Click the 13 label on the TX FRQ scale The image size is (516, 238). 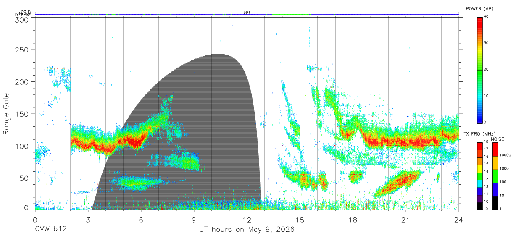486,179
